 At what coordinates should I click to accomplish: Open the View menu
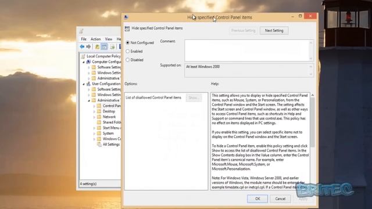tap(109, 39)
